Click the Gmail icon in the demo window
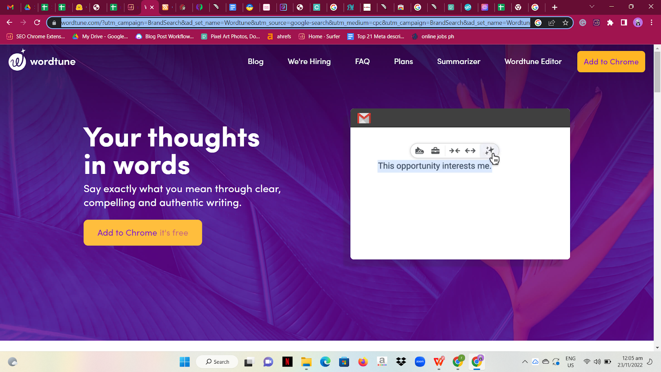The width and height of the screenshot is (661, 372). pyautogui.click(x=364, y=118)
